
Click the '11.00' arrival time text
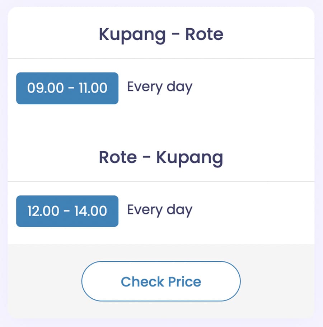point(93,88)
